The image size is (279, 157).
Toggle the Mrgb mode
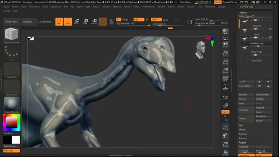pyautogui.click(x=125, y=20)
